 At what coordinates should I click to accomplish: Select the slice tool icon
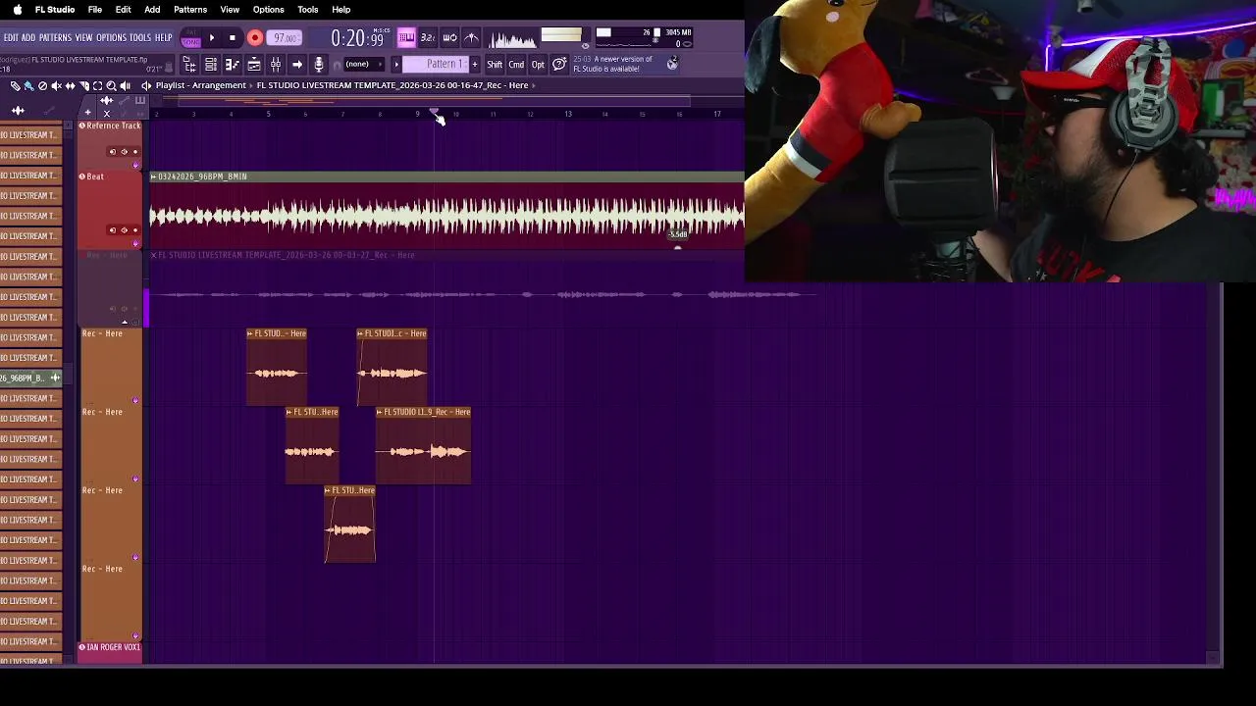pos(83,86)
